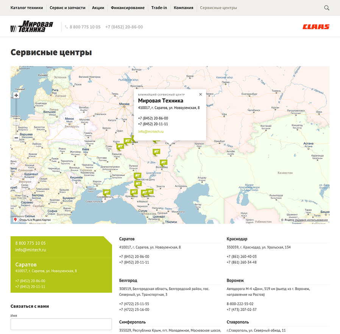Navigate to the Trade-in page
340x334 pixels.
click(159, 8)
